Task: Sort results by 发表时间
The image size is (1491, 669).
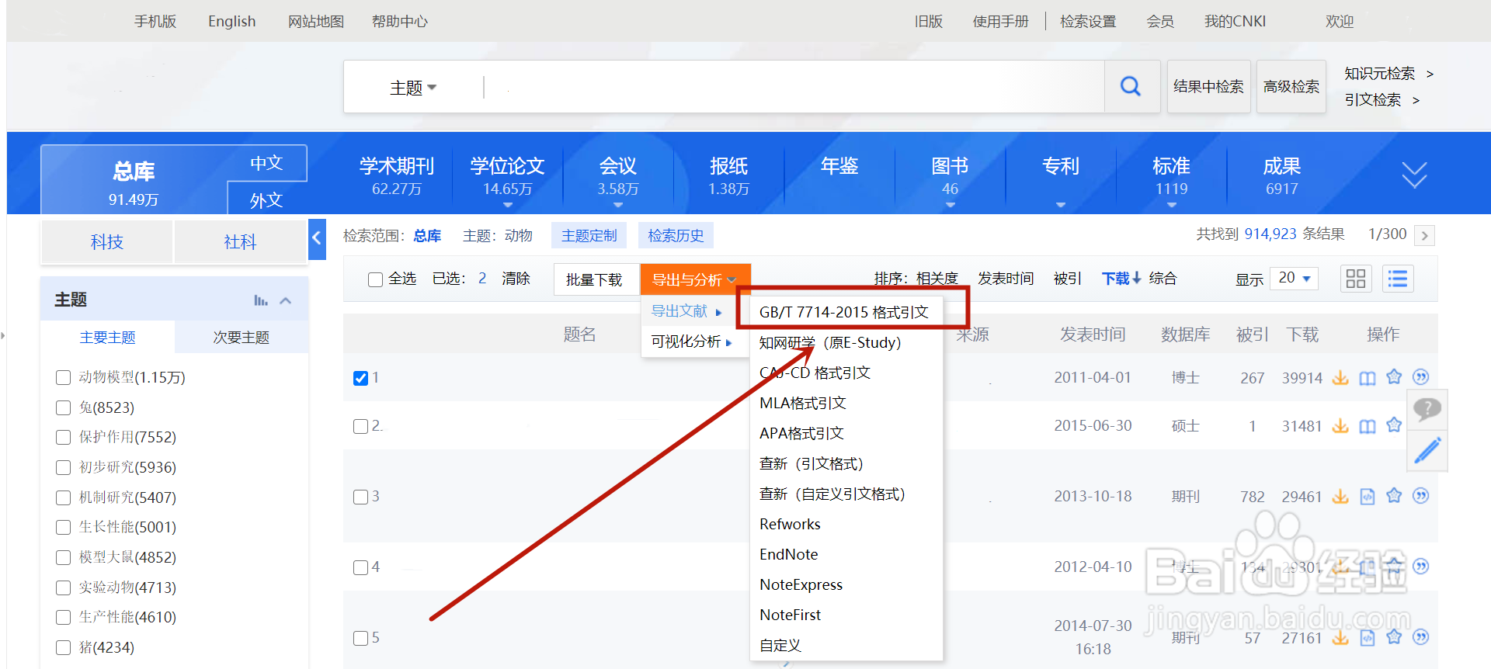Action: pos(1006,278)
